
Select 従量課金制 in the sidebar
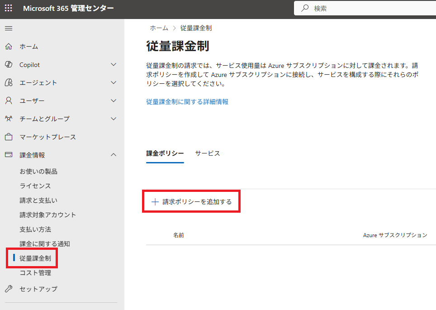click(x=35, y=258)
